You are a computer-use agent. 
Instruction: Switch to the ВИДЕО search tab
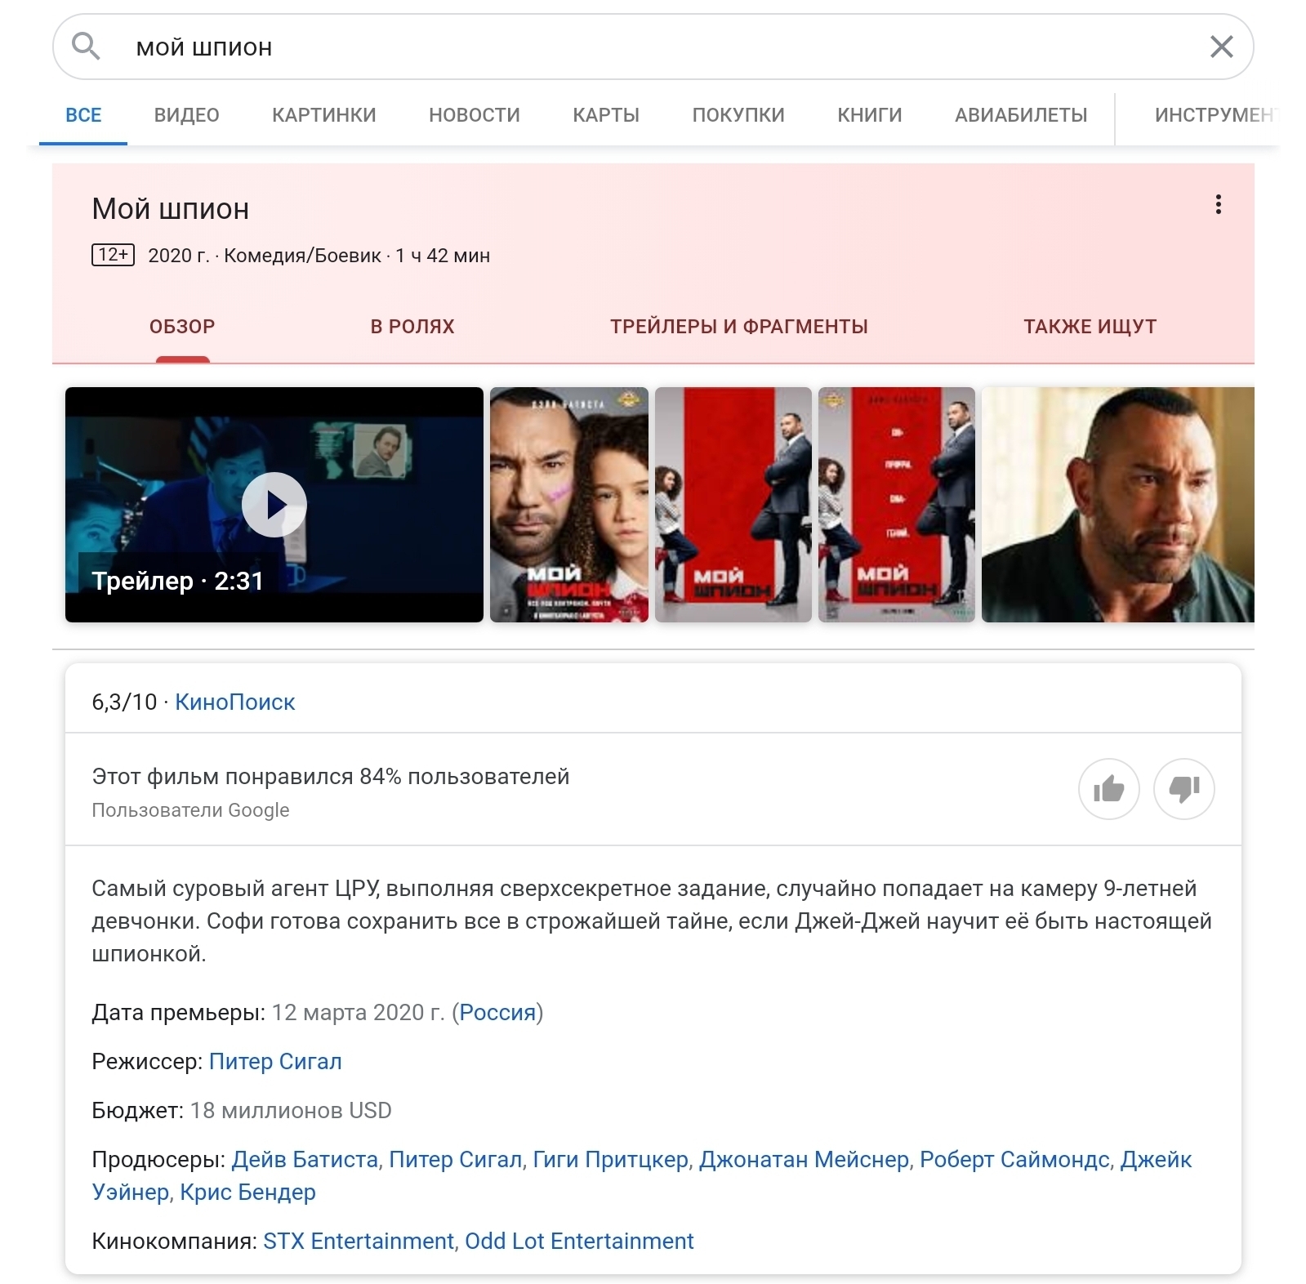pyautogui.click(x=186, y=115)
